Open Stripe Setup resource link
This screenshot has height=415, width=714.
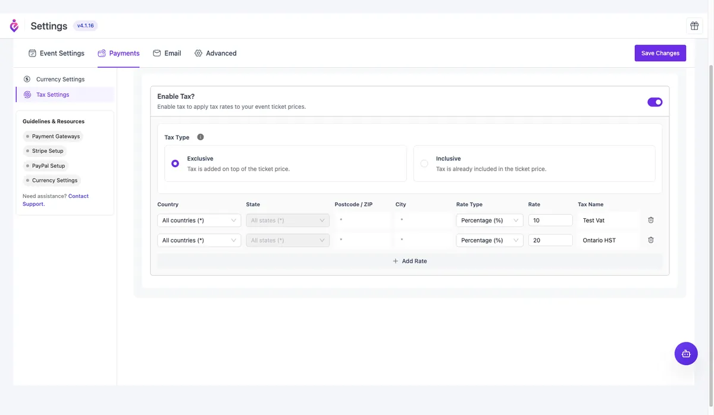tap(45, 151)
